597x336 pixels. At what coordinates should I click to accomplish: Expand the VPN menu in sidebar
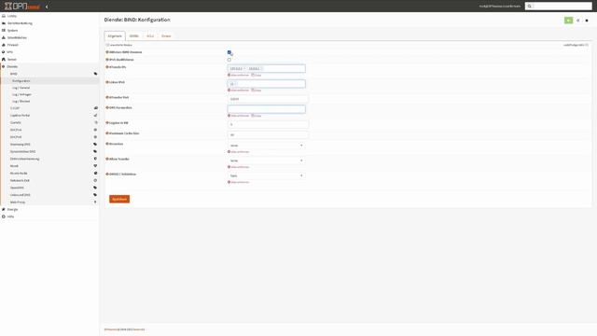[x=10, y=52]
